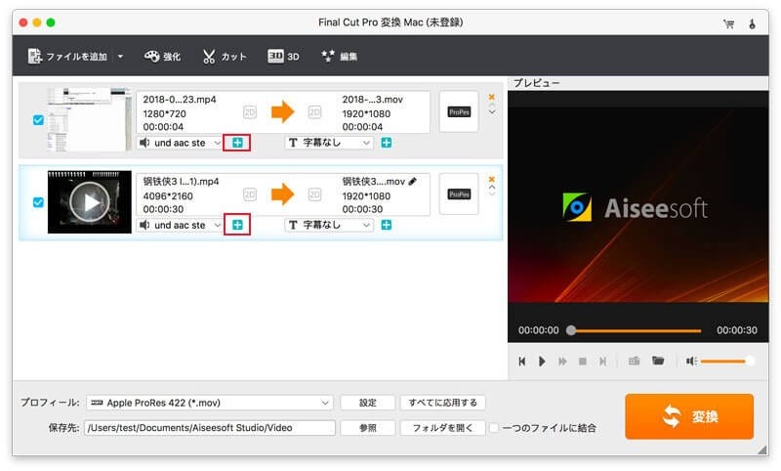
Task: Add subtitle to 钢铁侠3 video row
Action: (386, 226)
